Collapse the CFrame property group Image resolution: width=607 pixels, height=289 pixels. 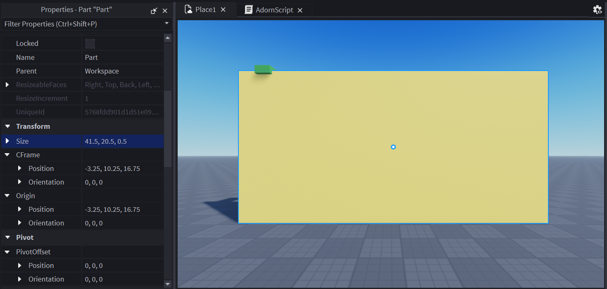[x=7, y=155]
